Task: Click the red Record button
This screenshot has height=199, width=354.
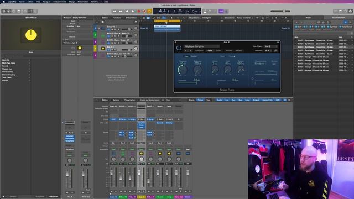Action: coord(139,11)
